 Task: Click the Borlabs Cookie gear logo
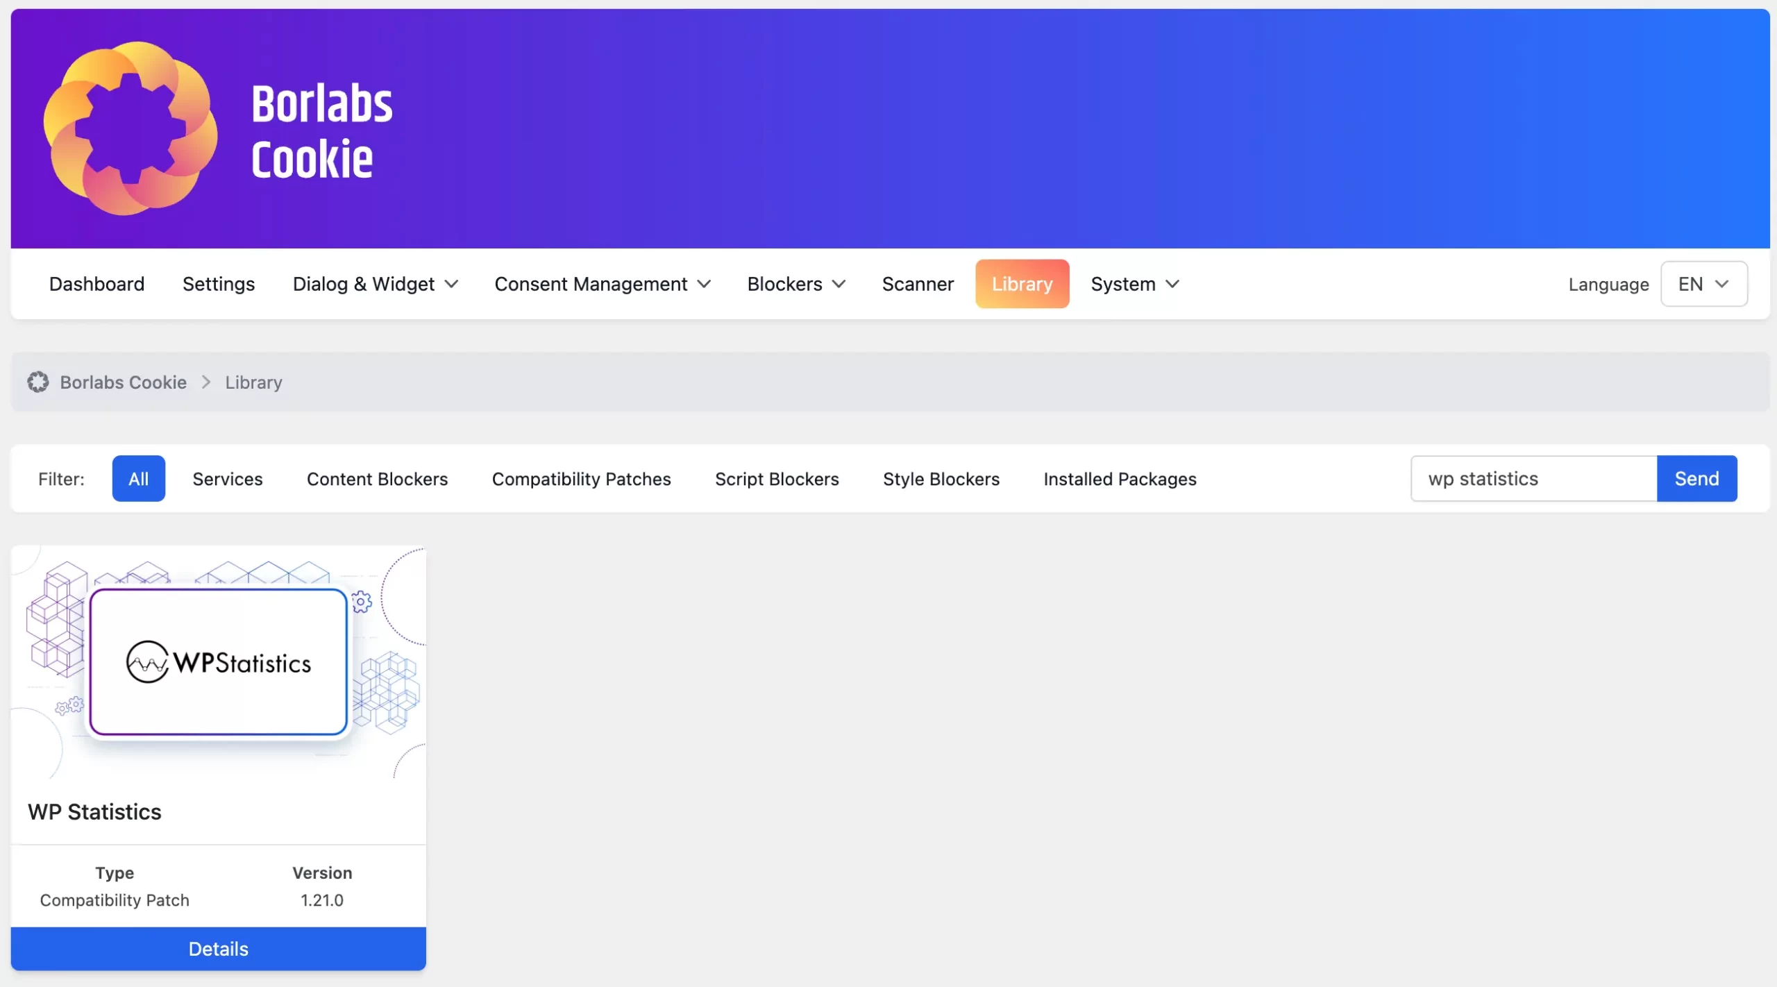pyautogui.click(x=130, y=128)
